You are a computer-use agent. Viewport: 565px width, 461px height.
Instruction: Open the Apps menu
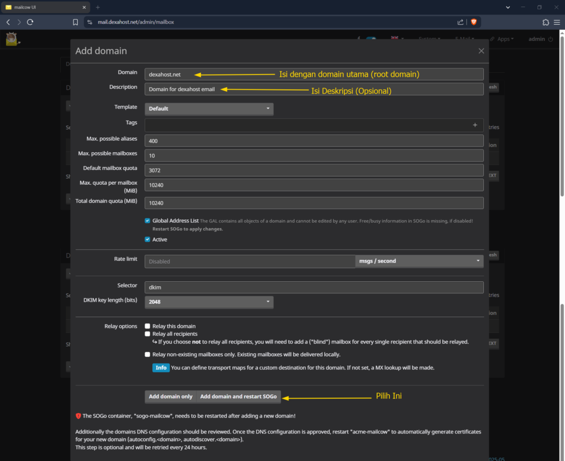coord(502,39)
